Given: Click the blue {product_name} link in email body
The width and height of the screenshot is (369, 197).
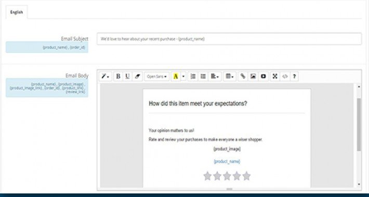Looking at the screenshot, I should (x=227, y=162).
